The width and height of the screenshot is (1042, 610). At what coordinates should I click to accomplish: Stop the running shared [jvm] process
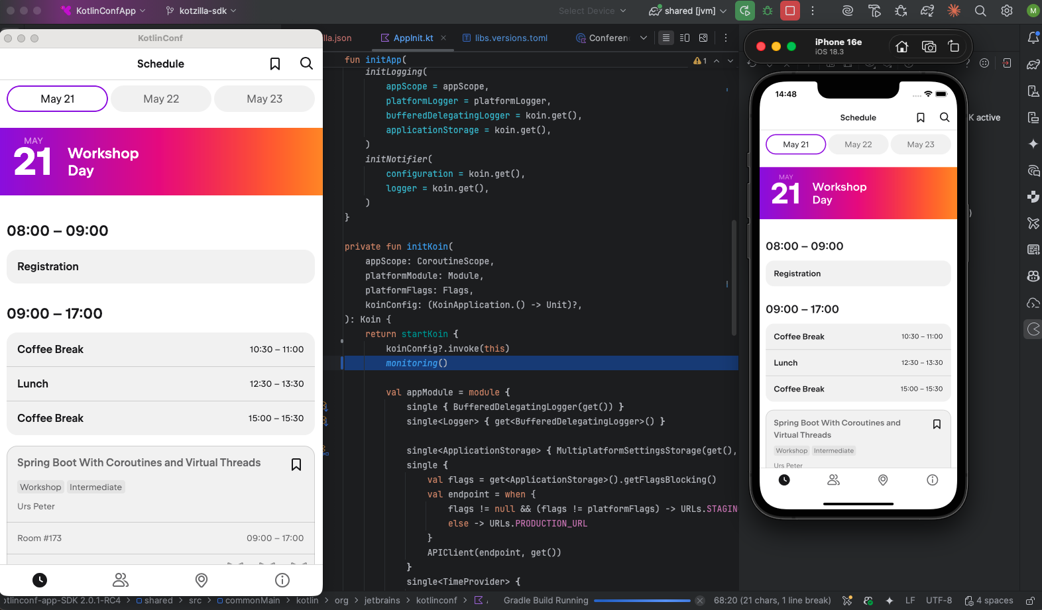790,11
